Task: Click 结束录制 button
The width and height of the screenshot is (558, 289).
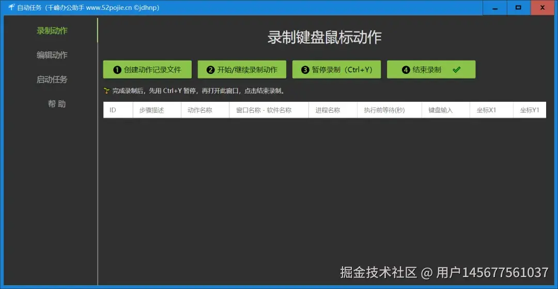Action: point(431,70)
